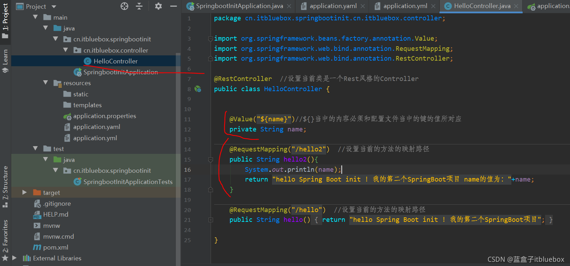570x266 pixels.
Task: Collapse the java folder under test
Action: click(46, 159)
